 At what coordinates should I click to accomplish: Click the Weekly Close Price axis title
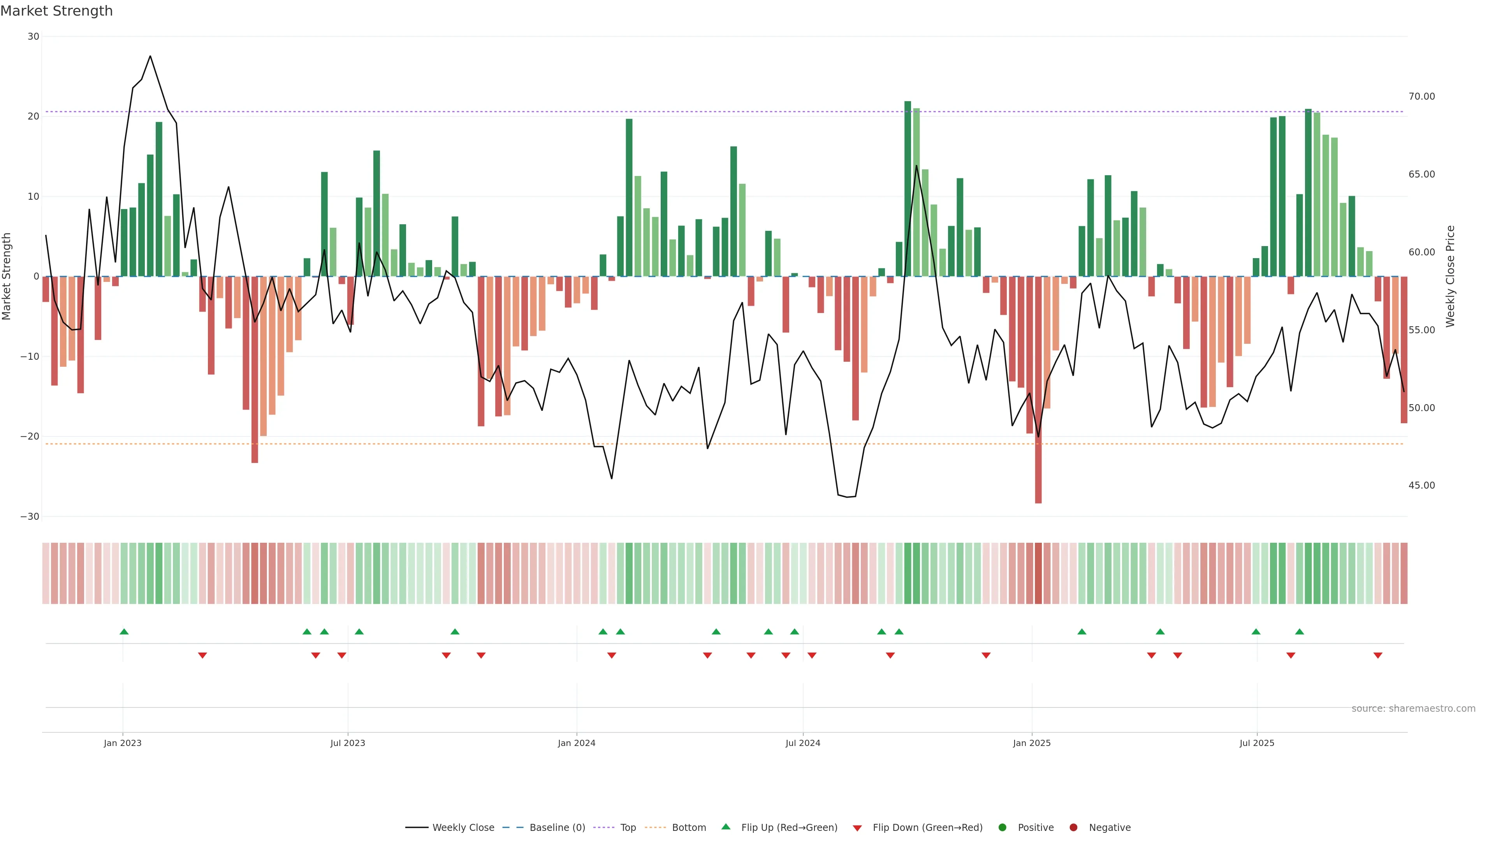coord(1450,276)
